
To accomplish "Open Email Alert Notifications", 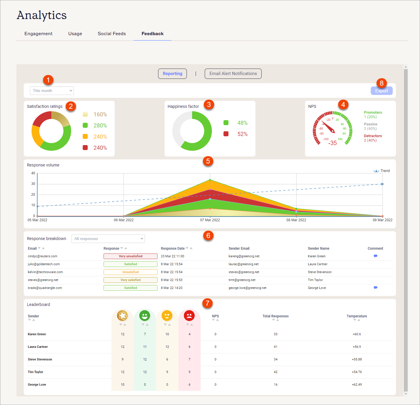I will (x=233, y=74).
